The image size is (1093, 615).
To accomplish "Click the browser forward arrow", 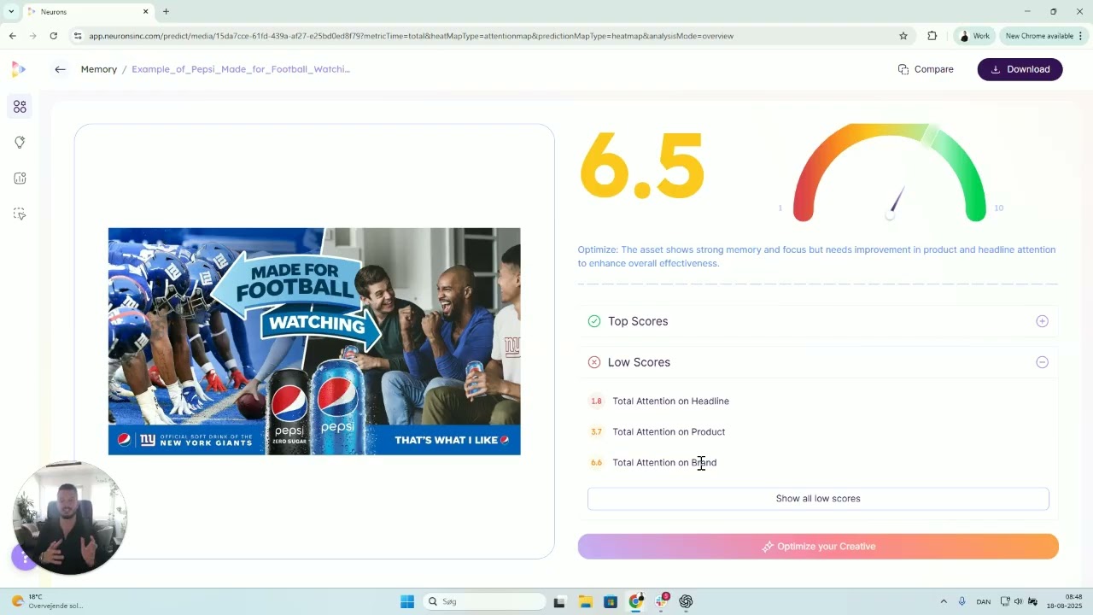I will point(32,36).
